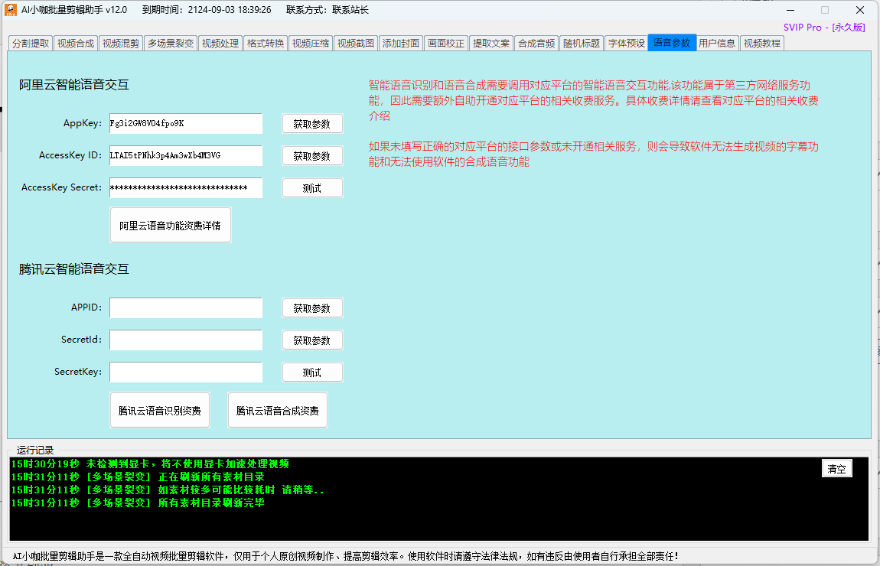880x566 pixels.
Task: Switch to the 分割提取 tab
Action: (31, 44)
